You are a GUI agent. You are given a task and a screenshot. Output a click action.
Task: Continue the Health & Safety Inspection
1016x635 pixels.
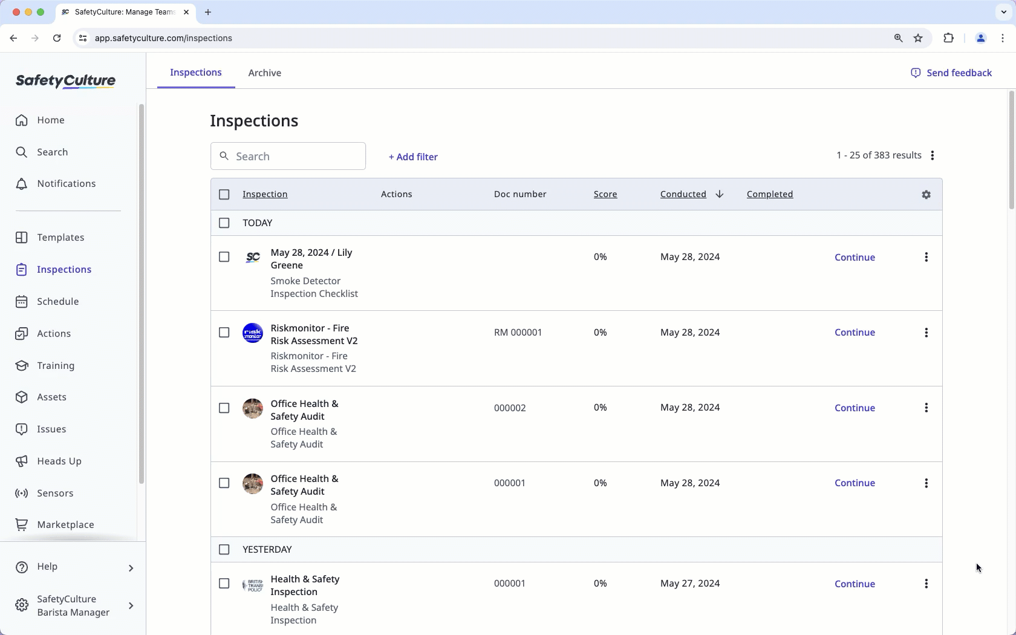[x=855, y=584]
